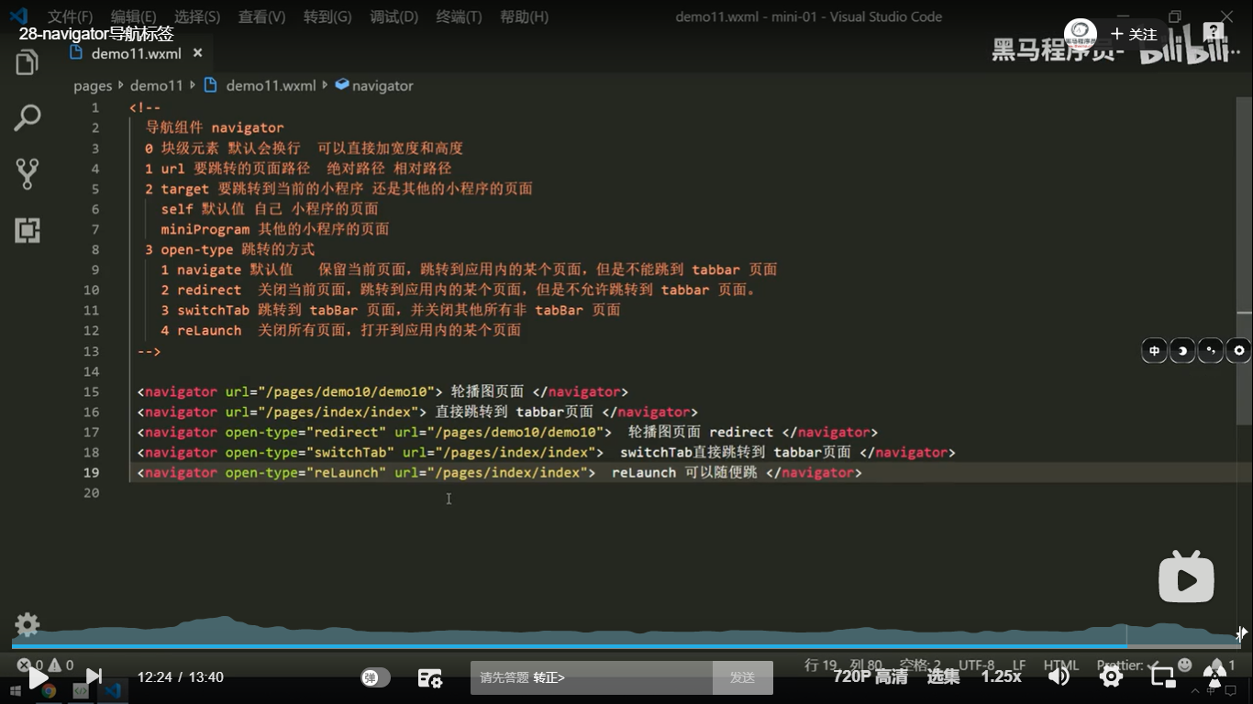Toggle the danmaku switch
The width and height of the screenshot is (1253, 704).
375,677
